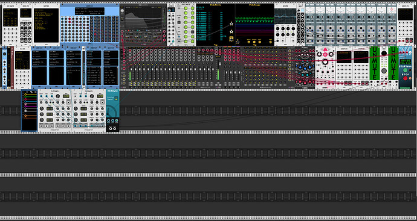
Task: Toggle the bottom-left green button in button grid
Action: pyautogui.click(x=186, y=42)
